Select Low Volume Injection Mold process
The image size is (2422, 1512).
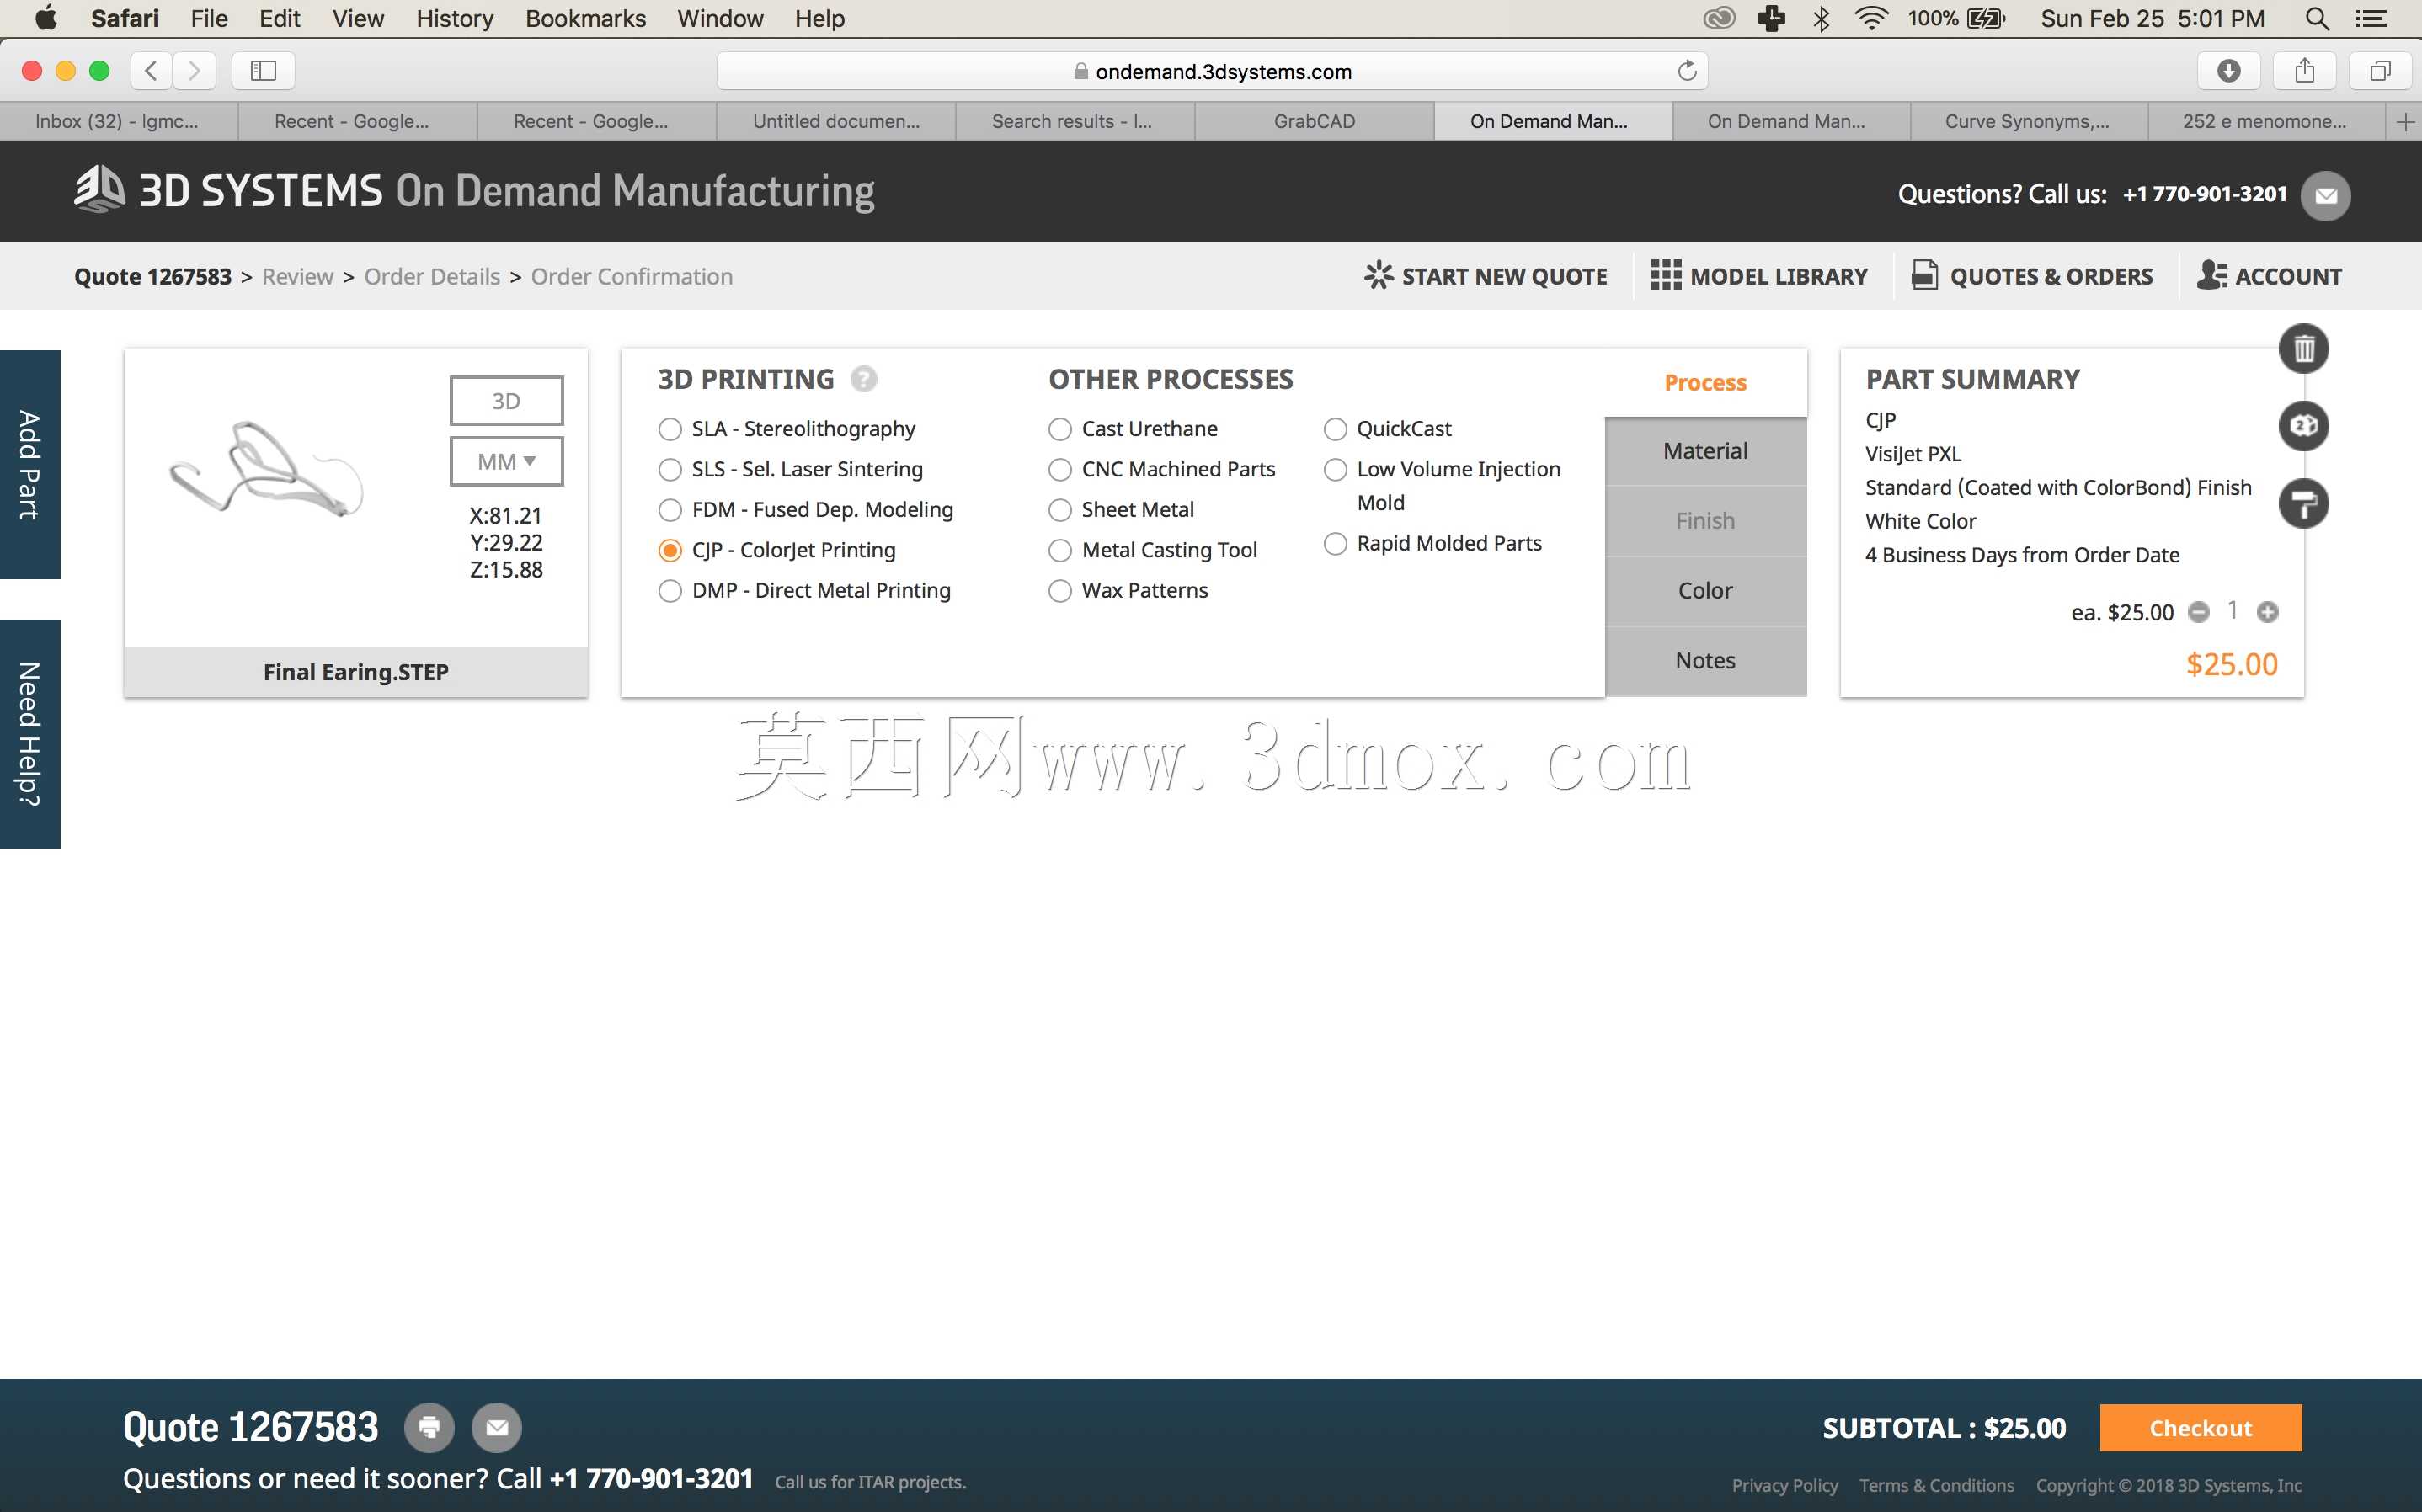coord(1335,469)
